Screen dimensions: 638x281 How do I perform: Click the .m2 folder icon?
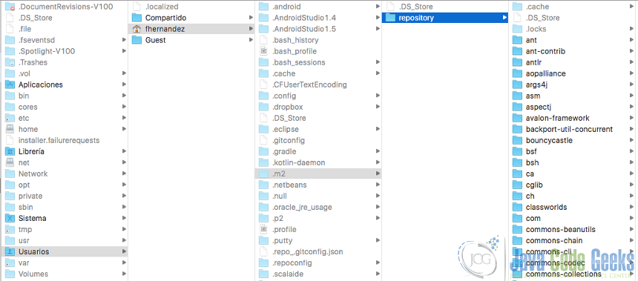click(263, 173)
